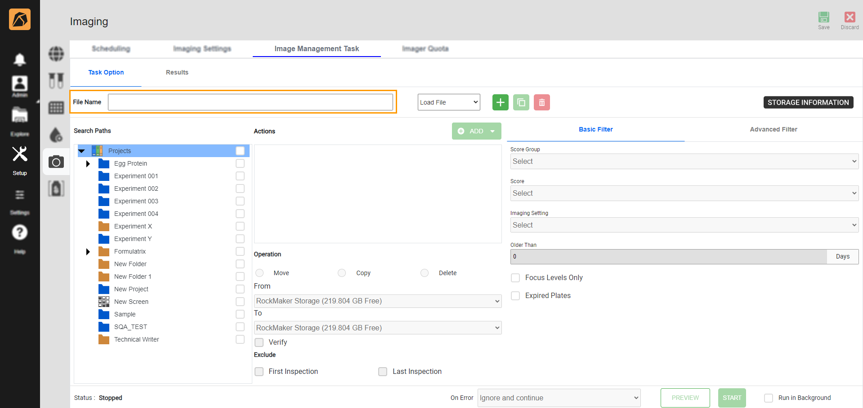This screenshot has height=408, width=863.
Task: Open Help from the sidebar
Action: pos(19,232)
